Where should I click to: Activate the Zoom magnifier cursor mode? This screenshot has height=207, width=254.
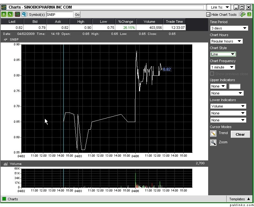click(x=213, y=142)
